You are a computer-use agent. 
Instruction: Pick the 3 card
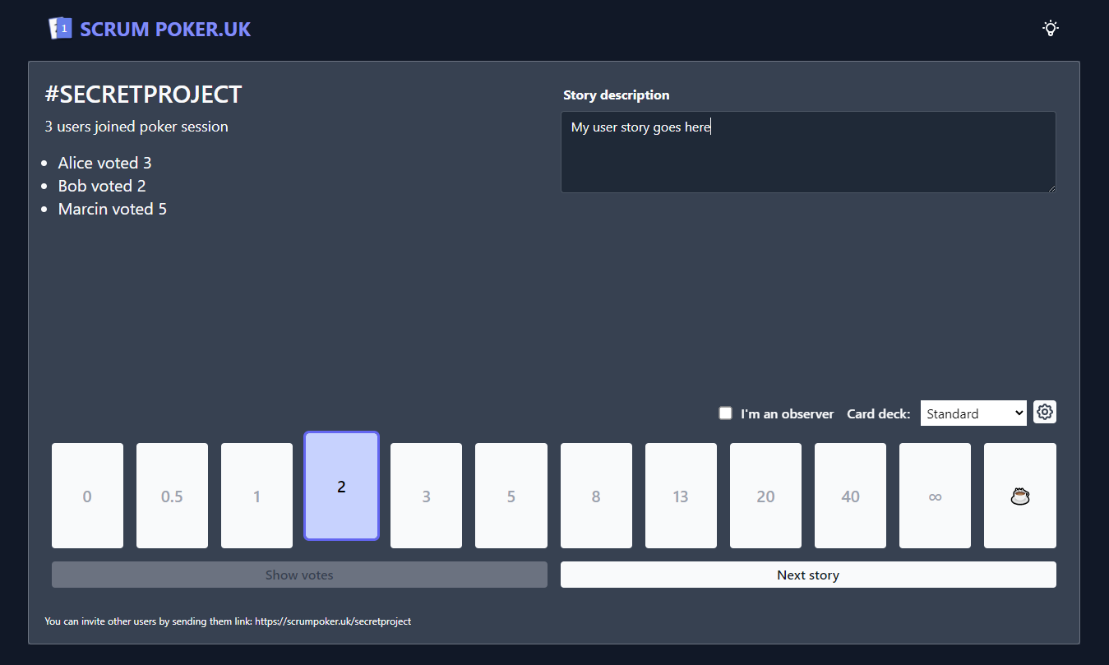tap(426, 496)
